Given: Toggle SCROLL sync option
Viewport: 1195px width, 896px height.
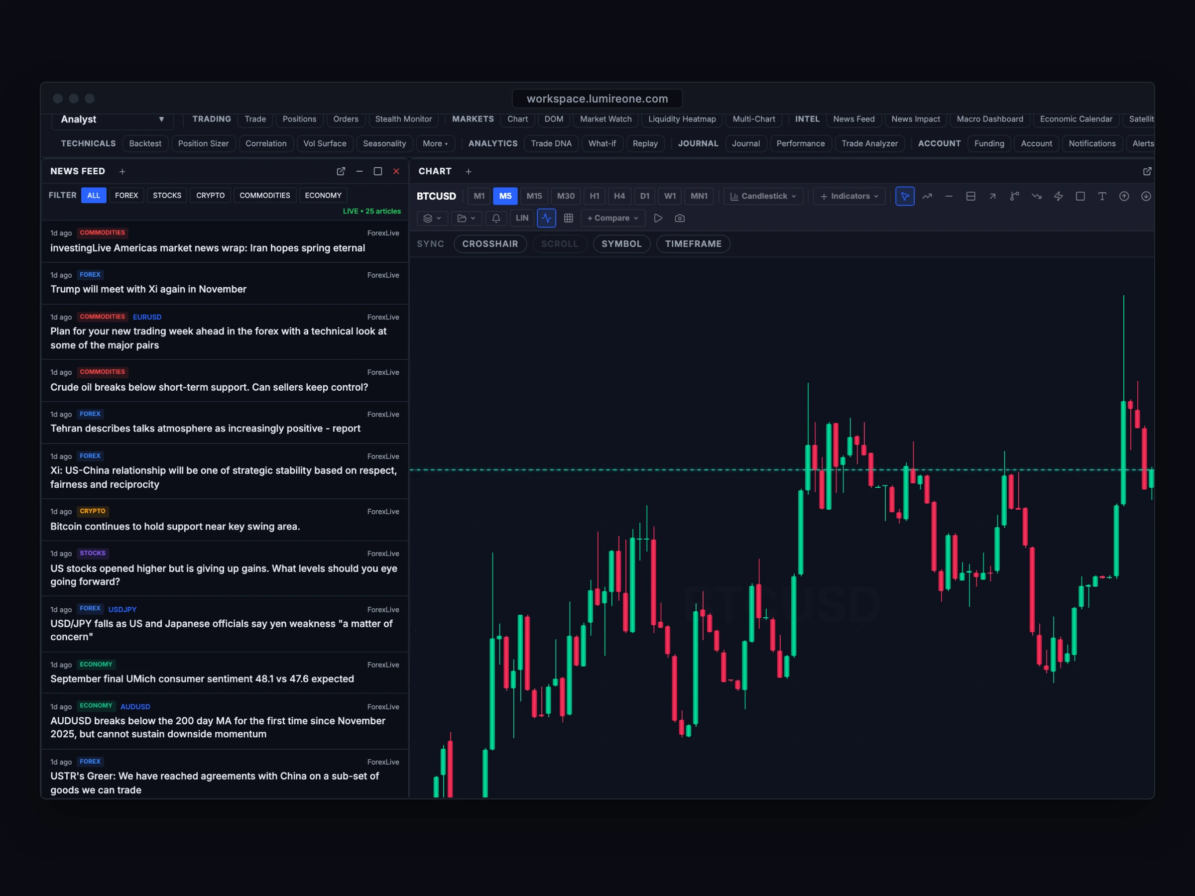Looking at the screenshot, I should (560, 243).
